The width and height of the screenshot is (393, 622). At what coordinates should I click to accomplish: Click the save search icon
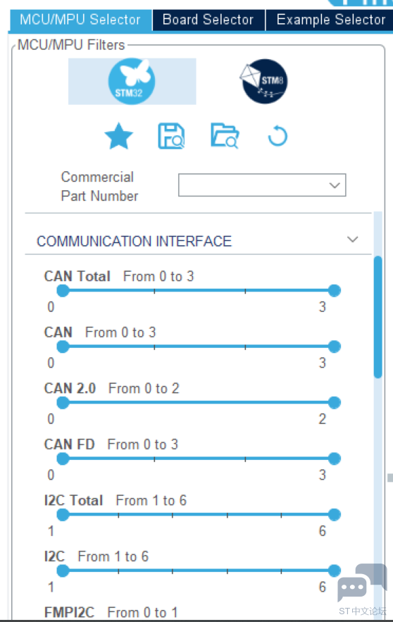coord(171,136)
